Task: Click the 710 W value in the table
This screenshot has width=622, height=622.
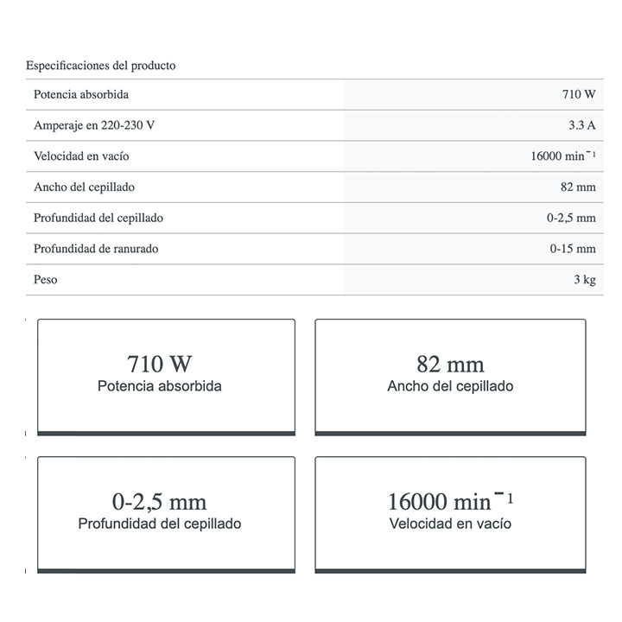Action: [x=578, y=95]
